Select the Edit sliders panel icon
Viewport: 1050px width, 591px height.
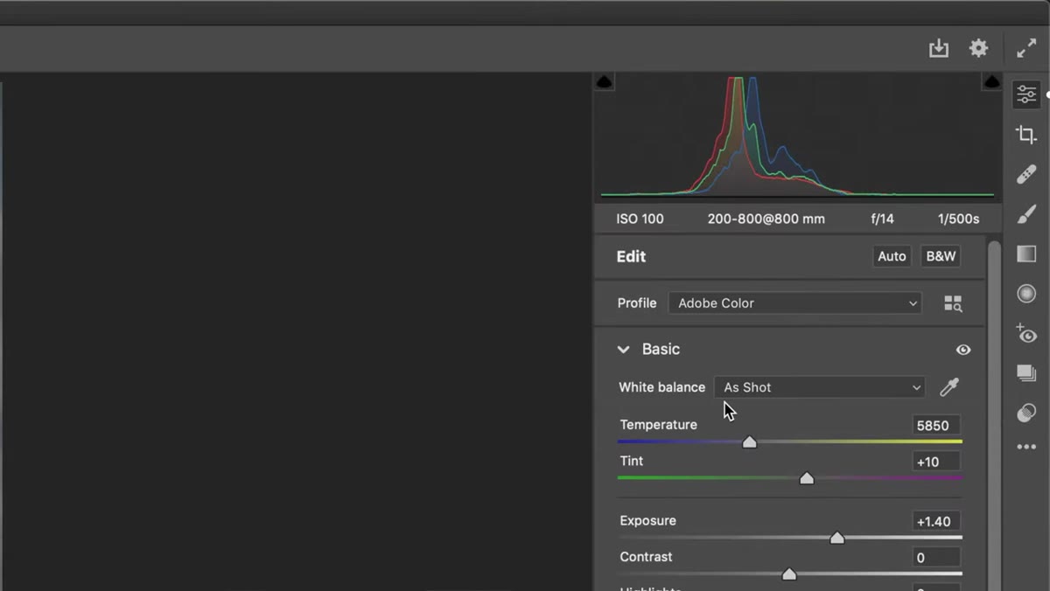point(1026,94)
